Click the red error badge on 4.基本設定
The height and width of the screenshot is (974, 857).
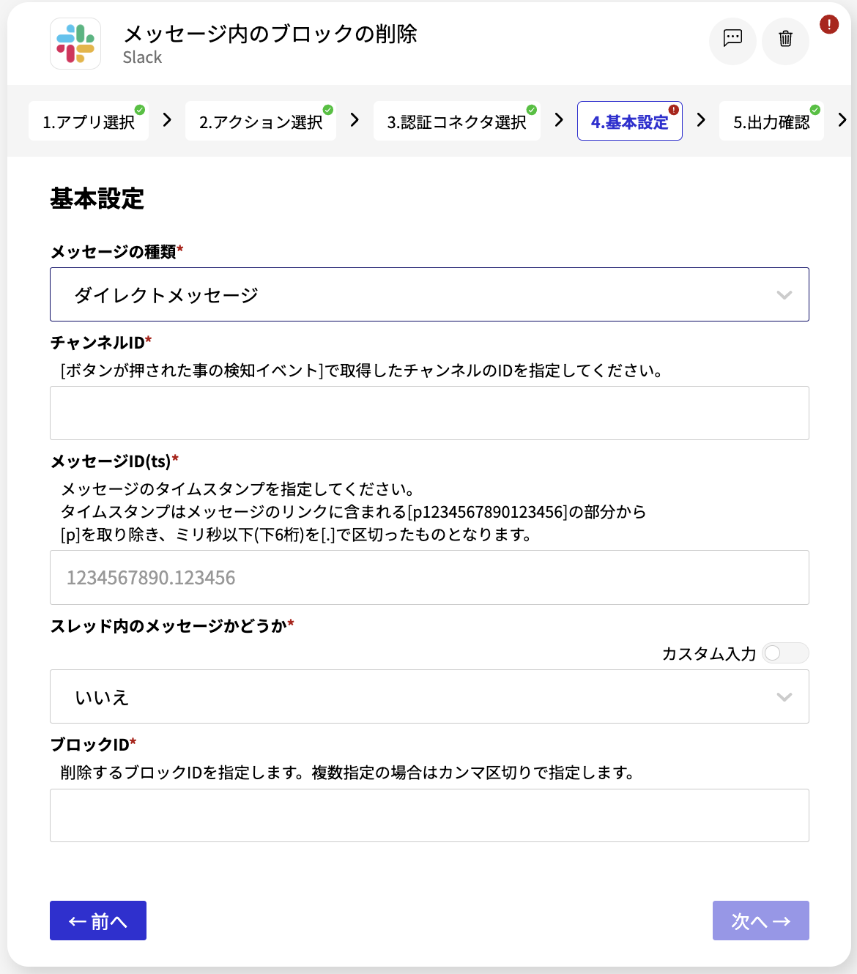coord(674,110)
